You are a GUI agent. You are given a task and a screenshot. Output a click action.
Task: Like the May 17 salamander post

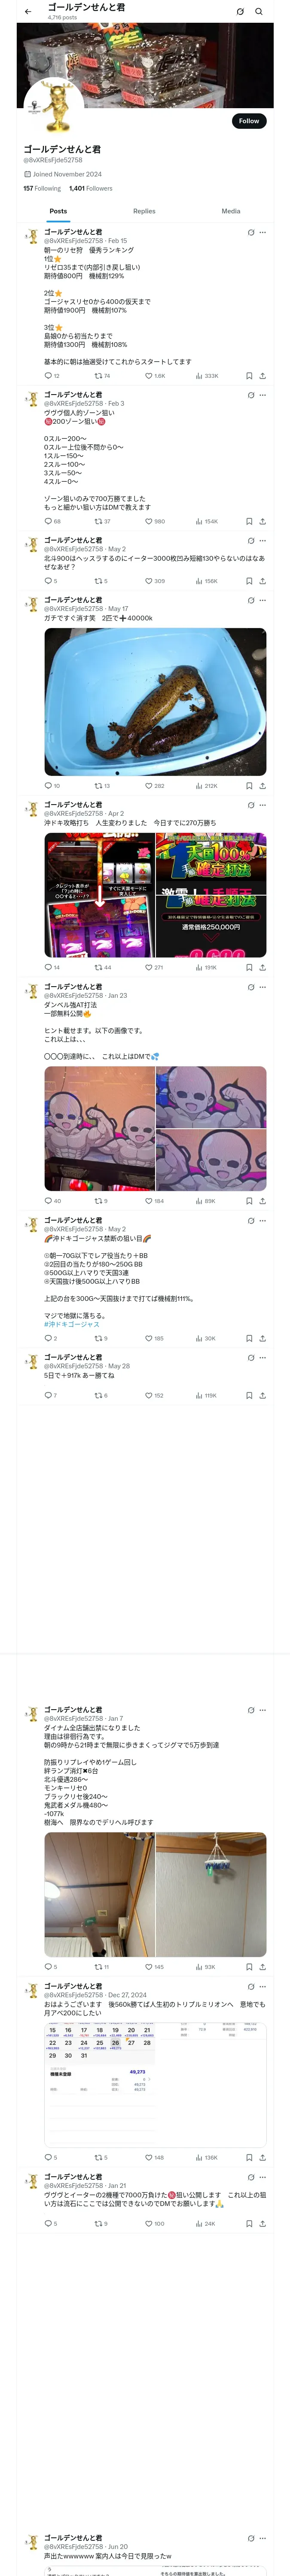pos(149,786)
